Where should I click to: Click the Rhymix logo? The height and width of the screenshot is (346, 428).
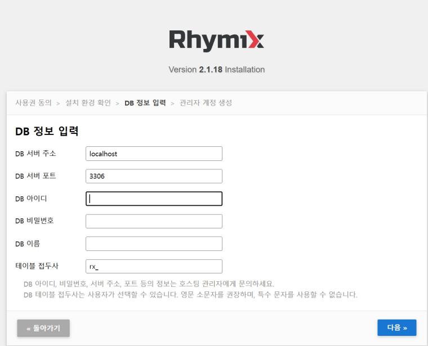(x=216, y=41)
